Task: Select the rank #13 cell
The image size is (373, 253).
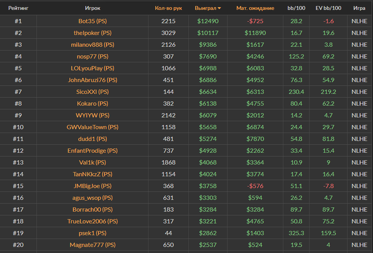Action: (x=18, y=162)
